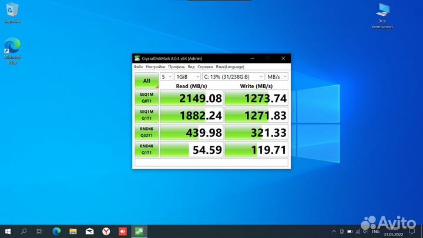Image resolution: width=423 pixels, height=238 pixels.
Task: Open File Explorer from the taskbar
Action: pyautogui.click(x=73, y=232)
